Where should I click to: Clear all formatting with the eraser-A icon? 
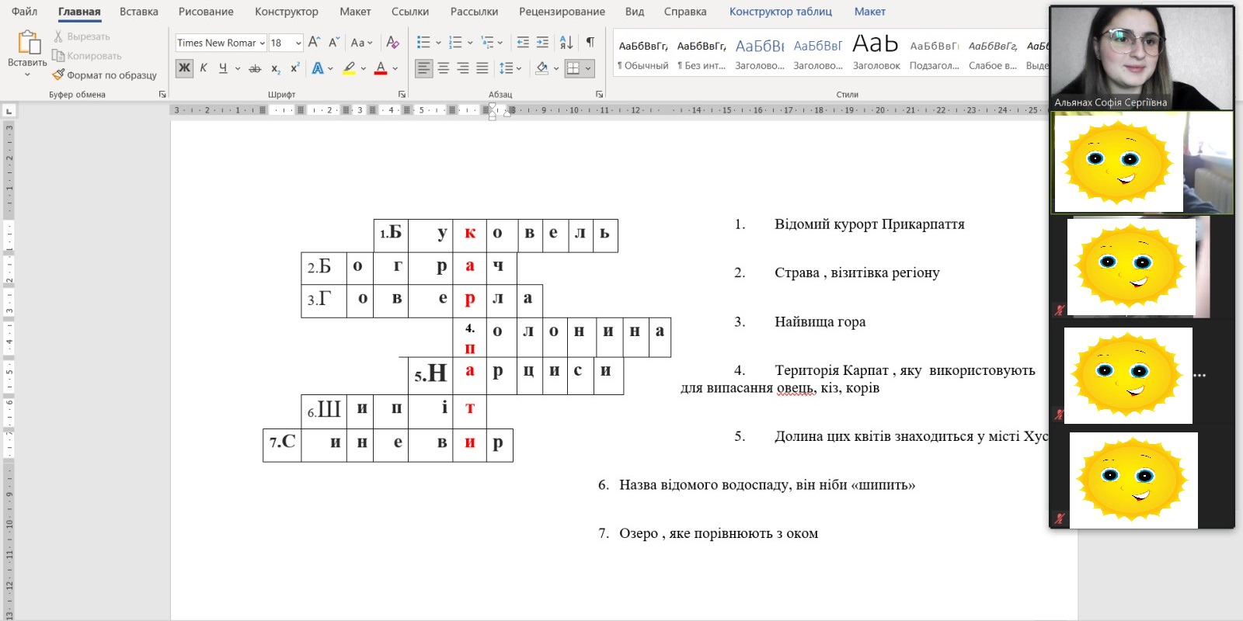393,43
